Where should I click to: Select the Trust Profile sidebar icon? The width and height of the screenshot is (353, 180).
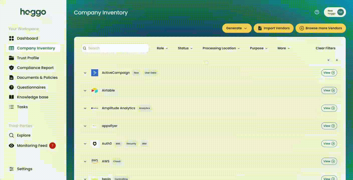12,58
